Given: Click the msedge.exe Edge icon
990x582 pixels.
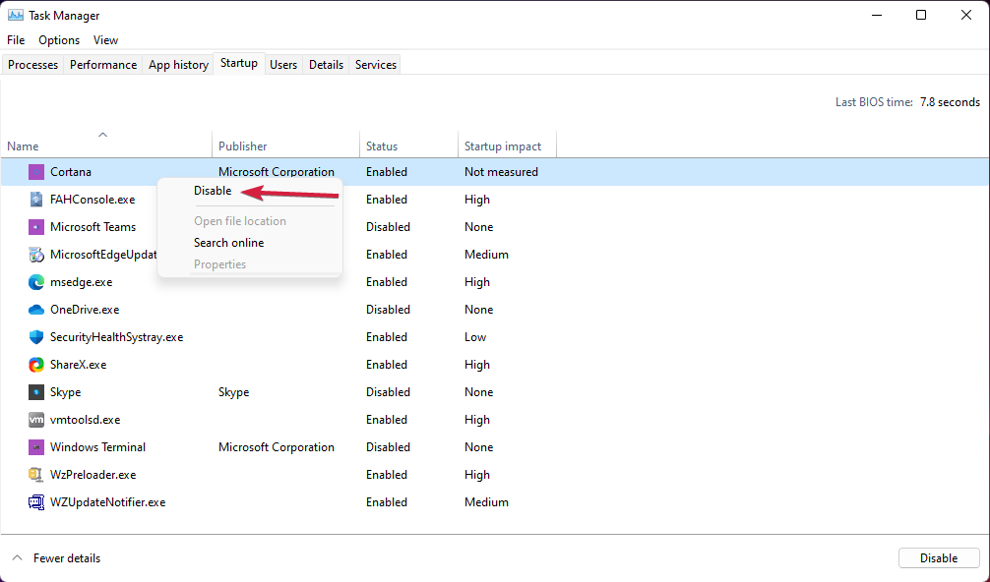Looking at the screenshot, I should (x=36, y=282).
